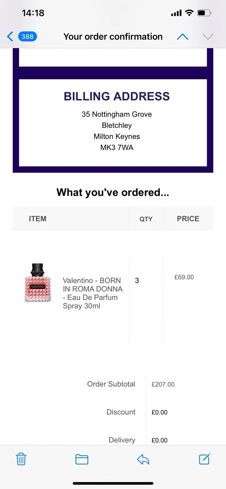Delete email with trash icon

tap(21, 459)
